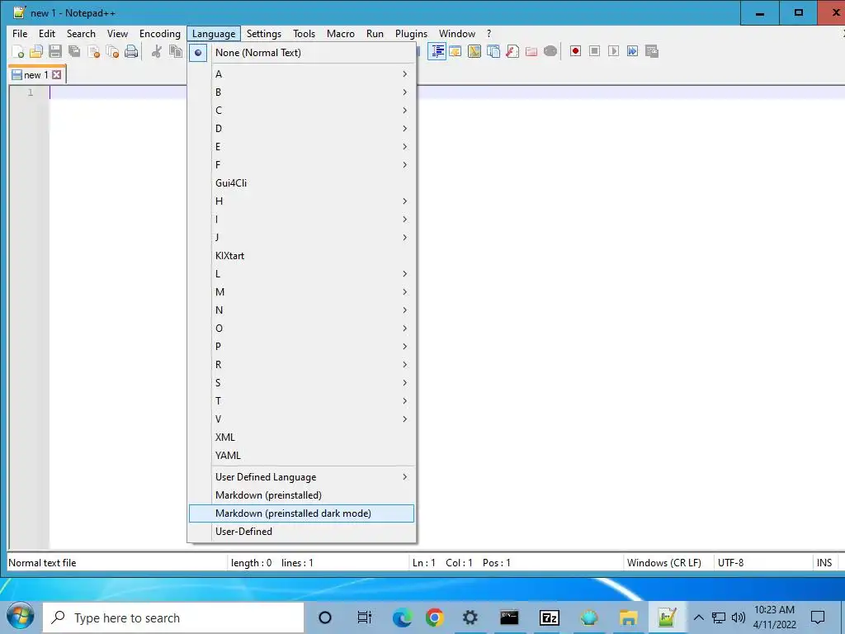Viewport: 845px width, 634px height.
Task: Open the volume control in system tray
Action: (739, 617)
